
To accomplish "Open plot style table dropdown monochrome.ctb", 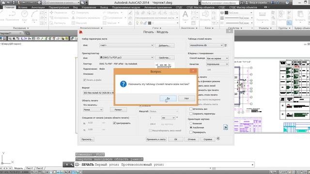I will coord(206,45).
